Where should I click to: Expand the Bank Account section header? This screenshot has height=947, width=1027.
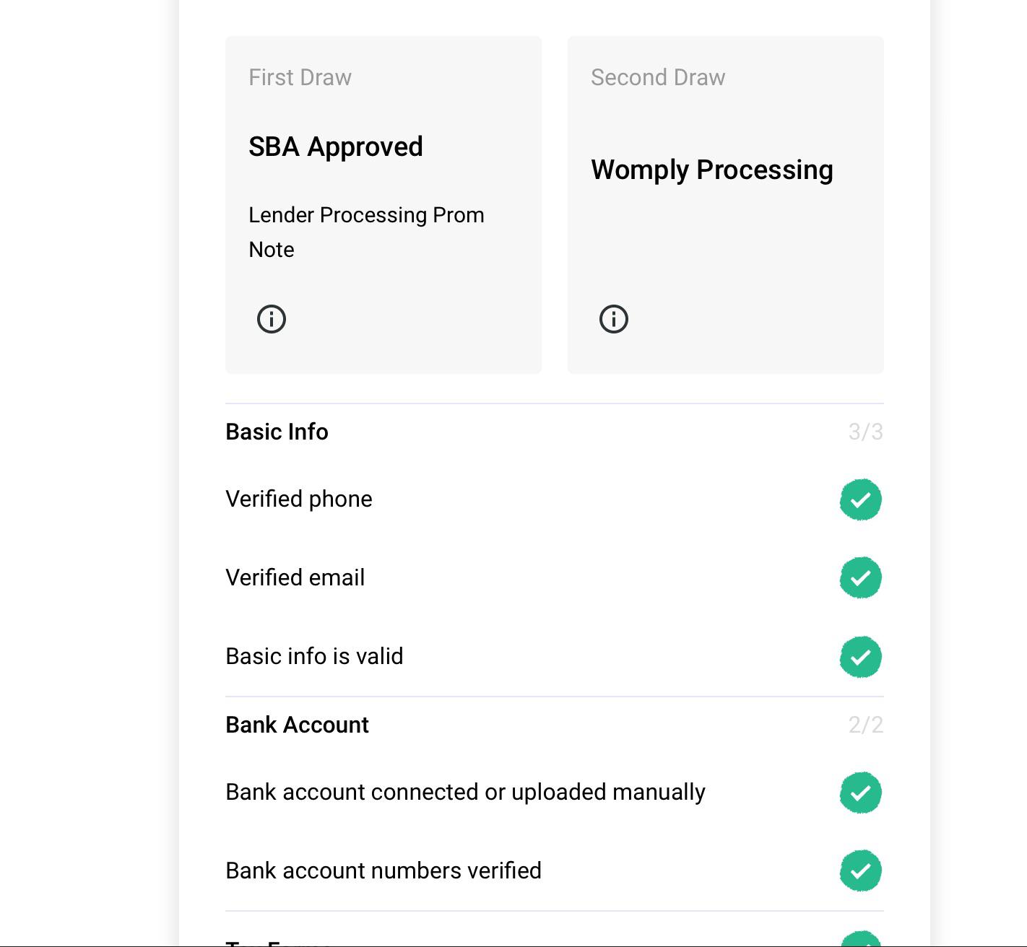click(x=297, y=725)
